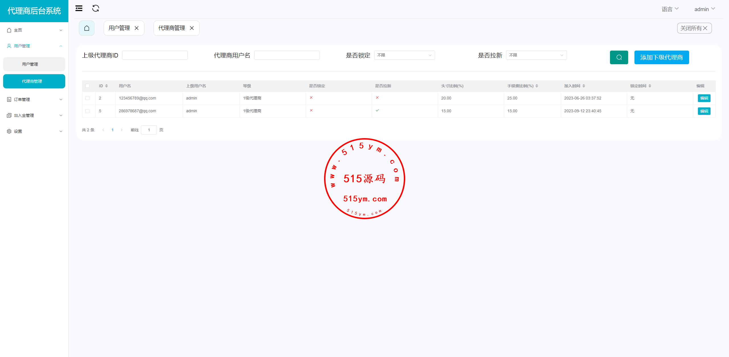Click 编辑 button for user ID 5
This screenshot has width=729, height=357.
[704, 111]
